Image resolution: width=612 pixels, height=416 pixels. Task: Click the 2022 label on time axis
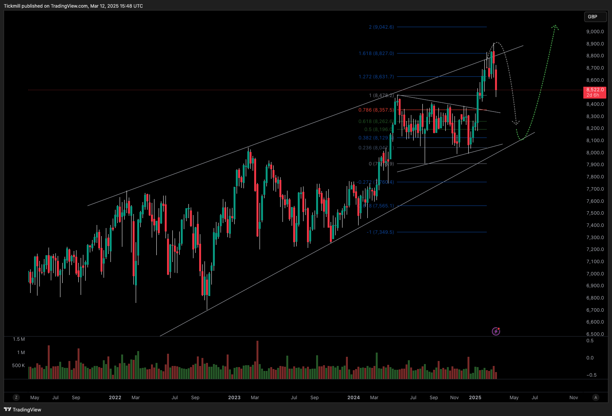[x=115, y=398]
